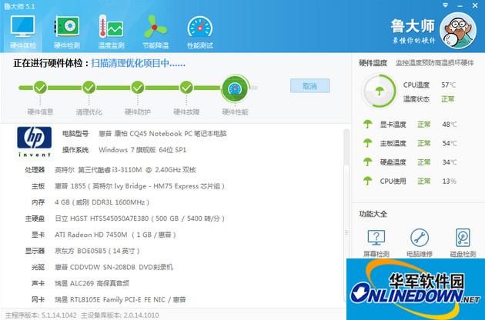Click the 扫描清理优化项目中 status text

139,63
